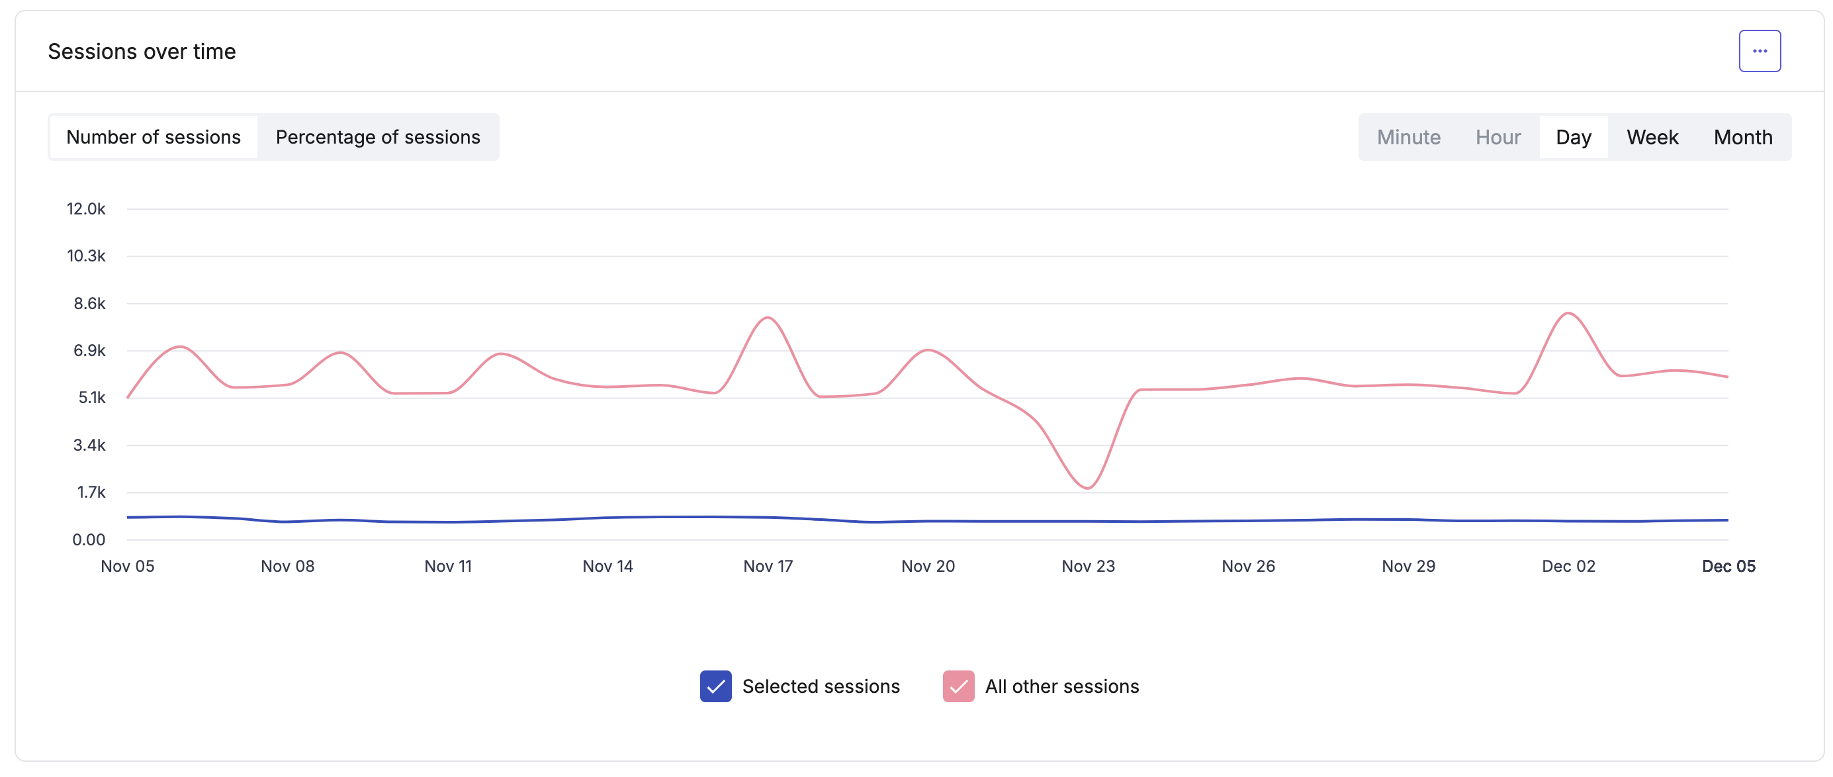Toggle the blue Selected sessions checkbox swatch
The height and width of the screenshot is (777, 1833).
click(x=715, y=686)
